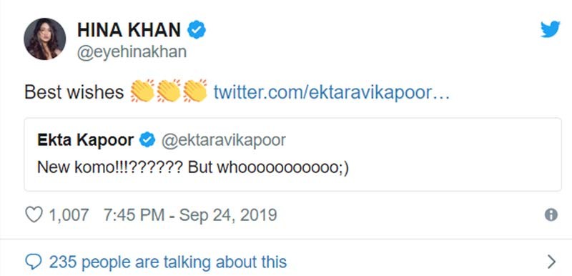Click Ekta Kapoor's verified badge
This screenshot has height=276, width=572.
147,140
